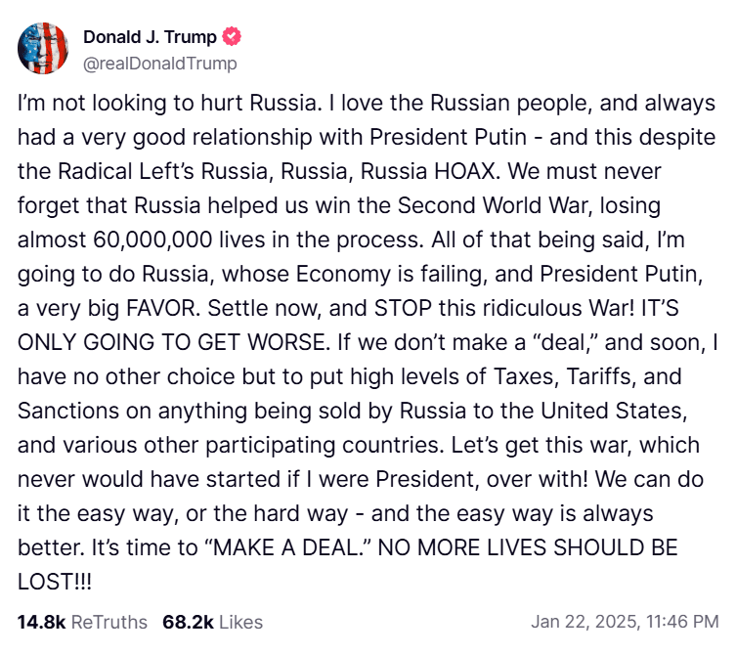Viewport: 736px width, 654px height.
Task: Open the profile avatar picture
Action: [x=43, y=49]
